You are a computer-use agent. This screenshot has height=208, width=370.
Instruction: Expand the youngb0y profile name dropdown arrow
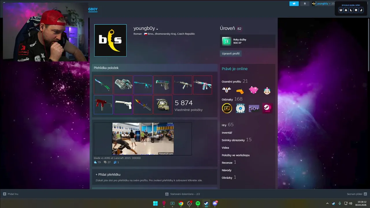point(157,29)
